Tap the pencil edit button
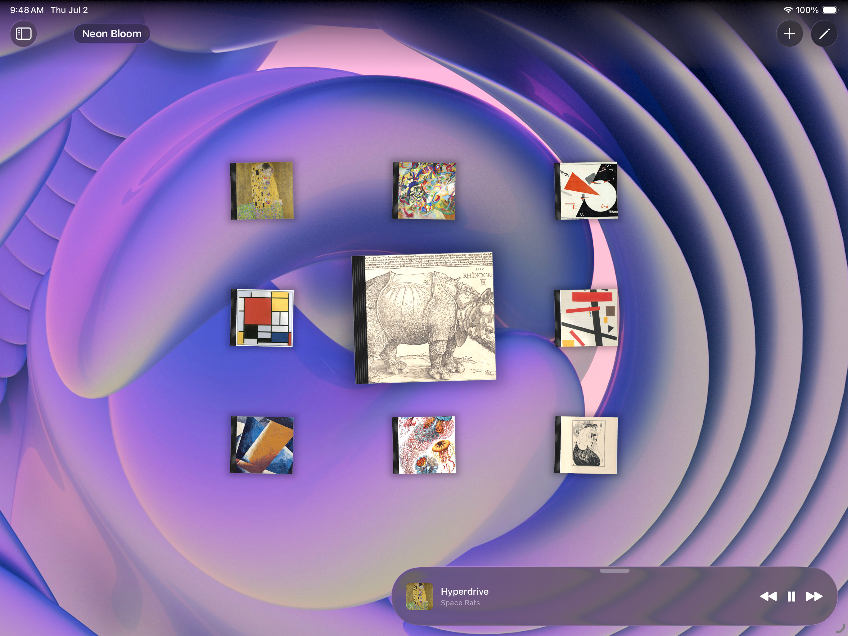 (824, 34)
